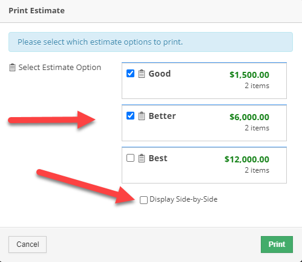The image size is (302, 262).
Task: Click the clipboard icon next to Select Estimate Option
Action: point(12,68)
